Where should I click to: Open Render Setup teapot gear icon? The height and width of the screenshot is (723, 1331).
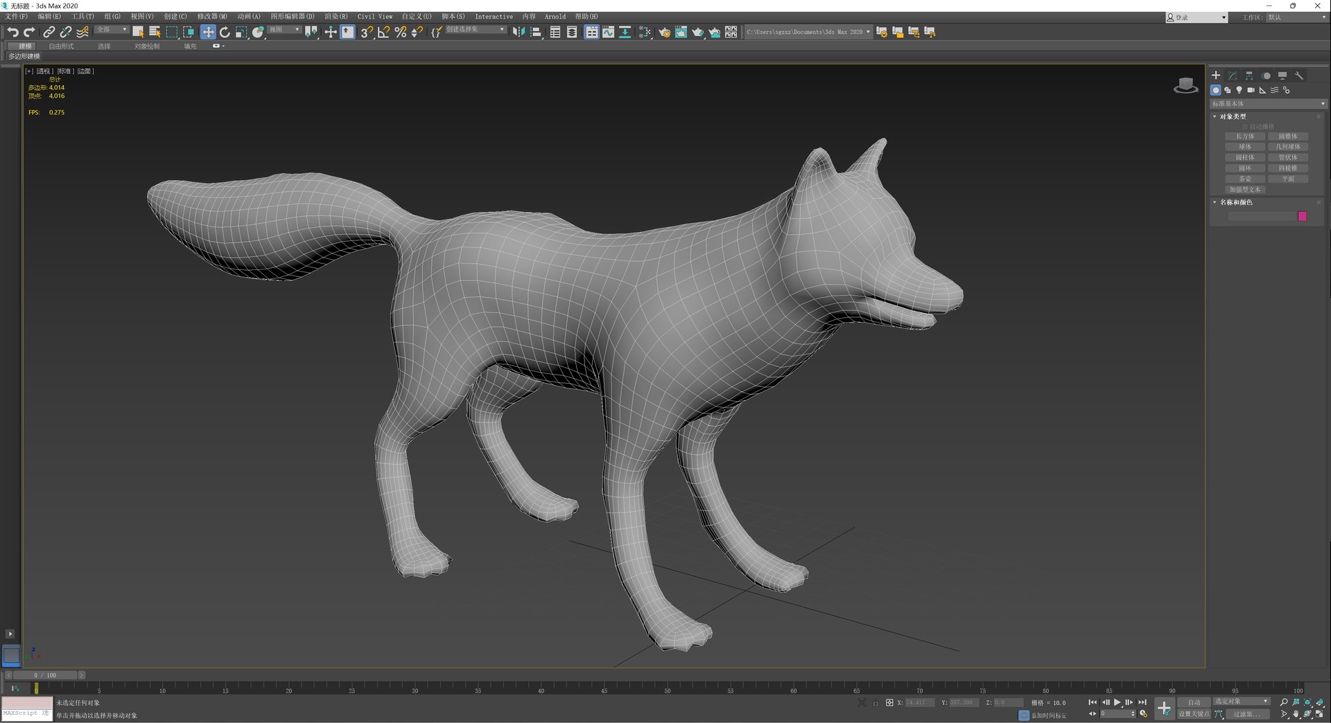click(x=664, y=32)
